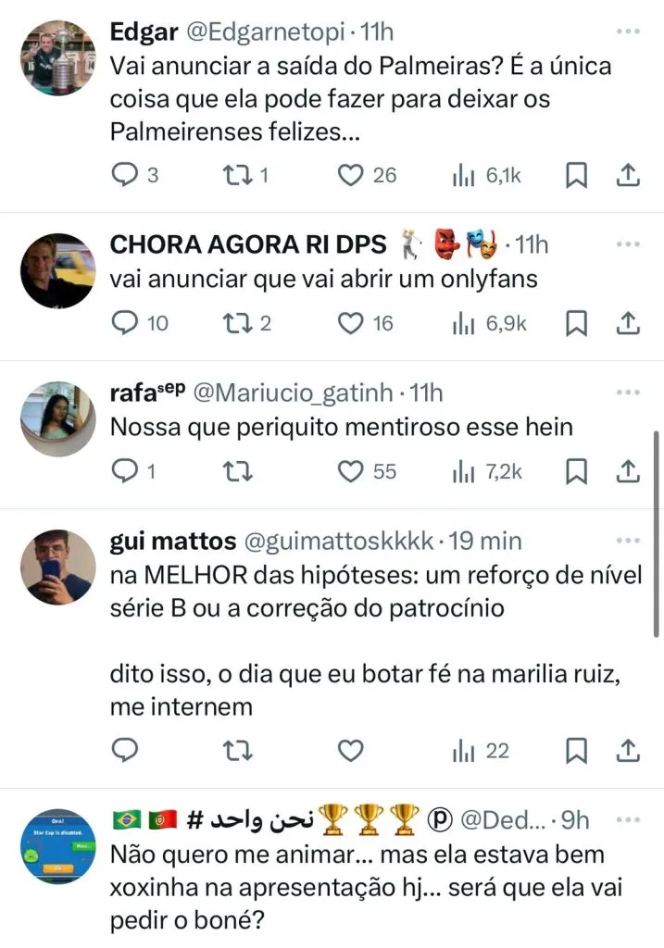Viewport: 664px width, 948px height.
Task: Reply to the onlyfans tweet
Action: pos(124,323)
